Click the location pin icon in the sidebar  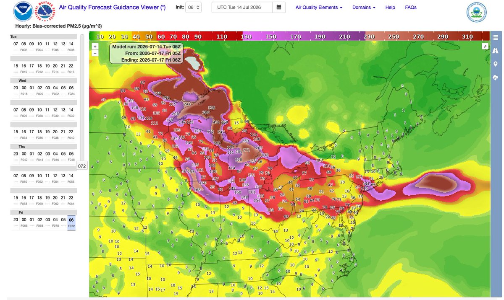(x=496, y=64)
